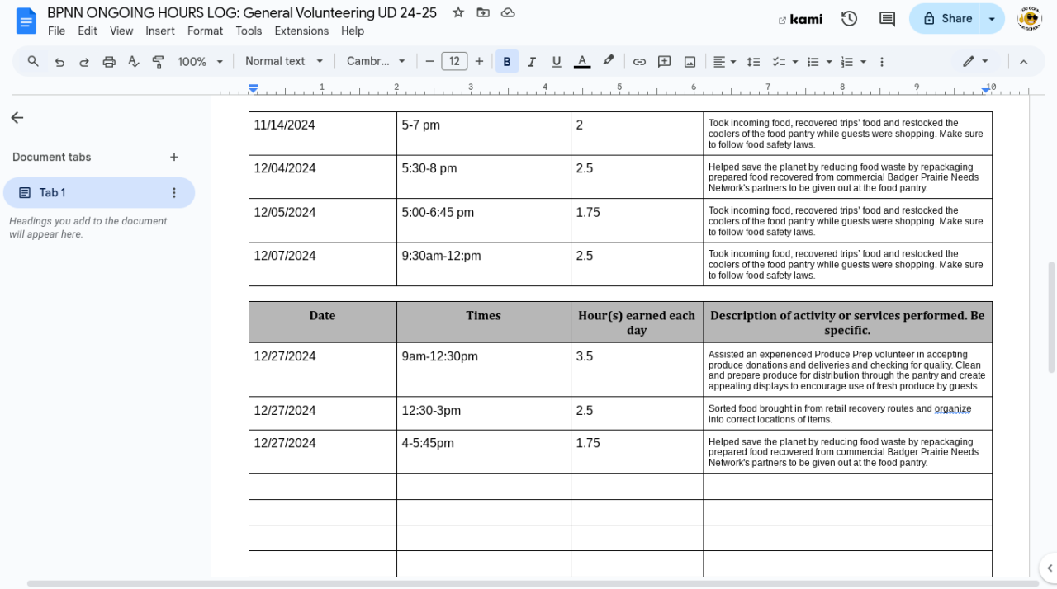Expand Share options arrow
The height and width of the screenshot is (589, 1057).
tap(992, 18)
